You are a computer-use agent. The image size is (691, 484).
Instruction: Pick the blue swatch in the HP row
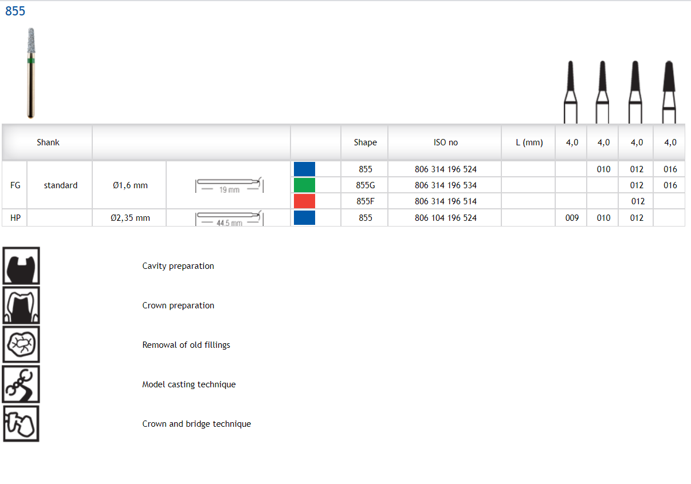pos(304,218)
